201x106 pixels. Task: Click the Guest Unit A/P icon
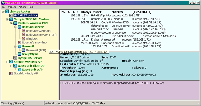(x=19, y=70)
